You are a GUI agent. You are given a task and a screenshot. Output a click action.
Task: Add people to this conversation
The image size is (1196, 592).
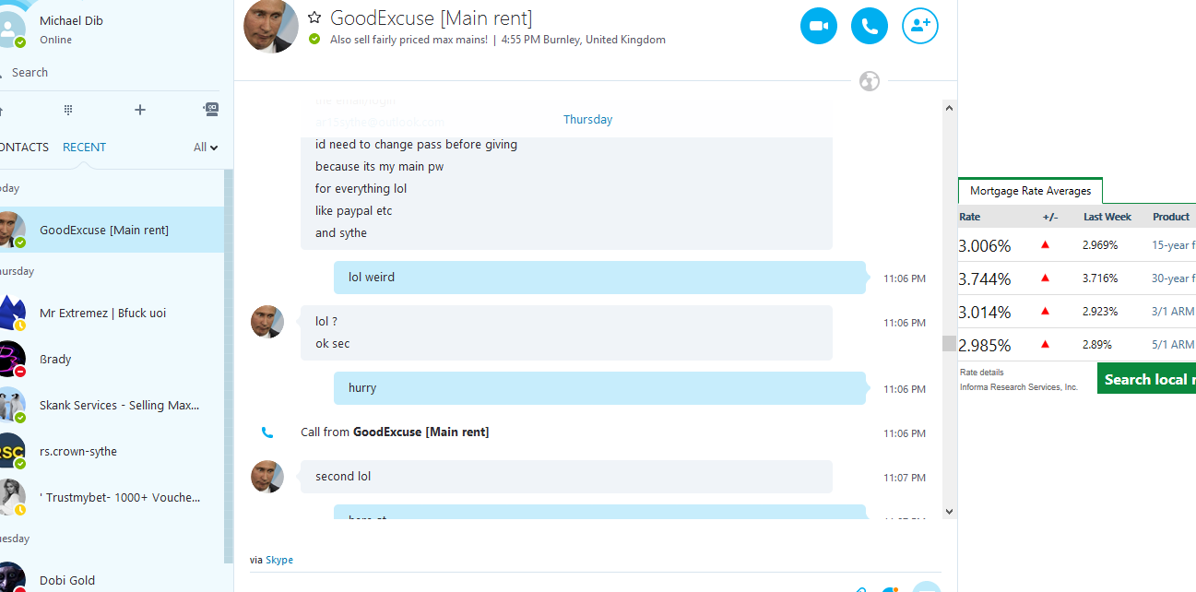tap(920, 26)
